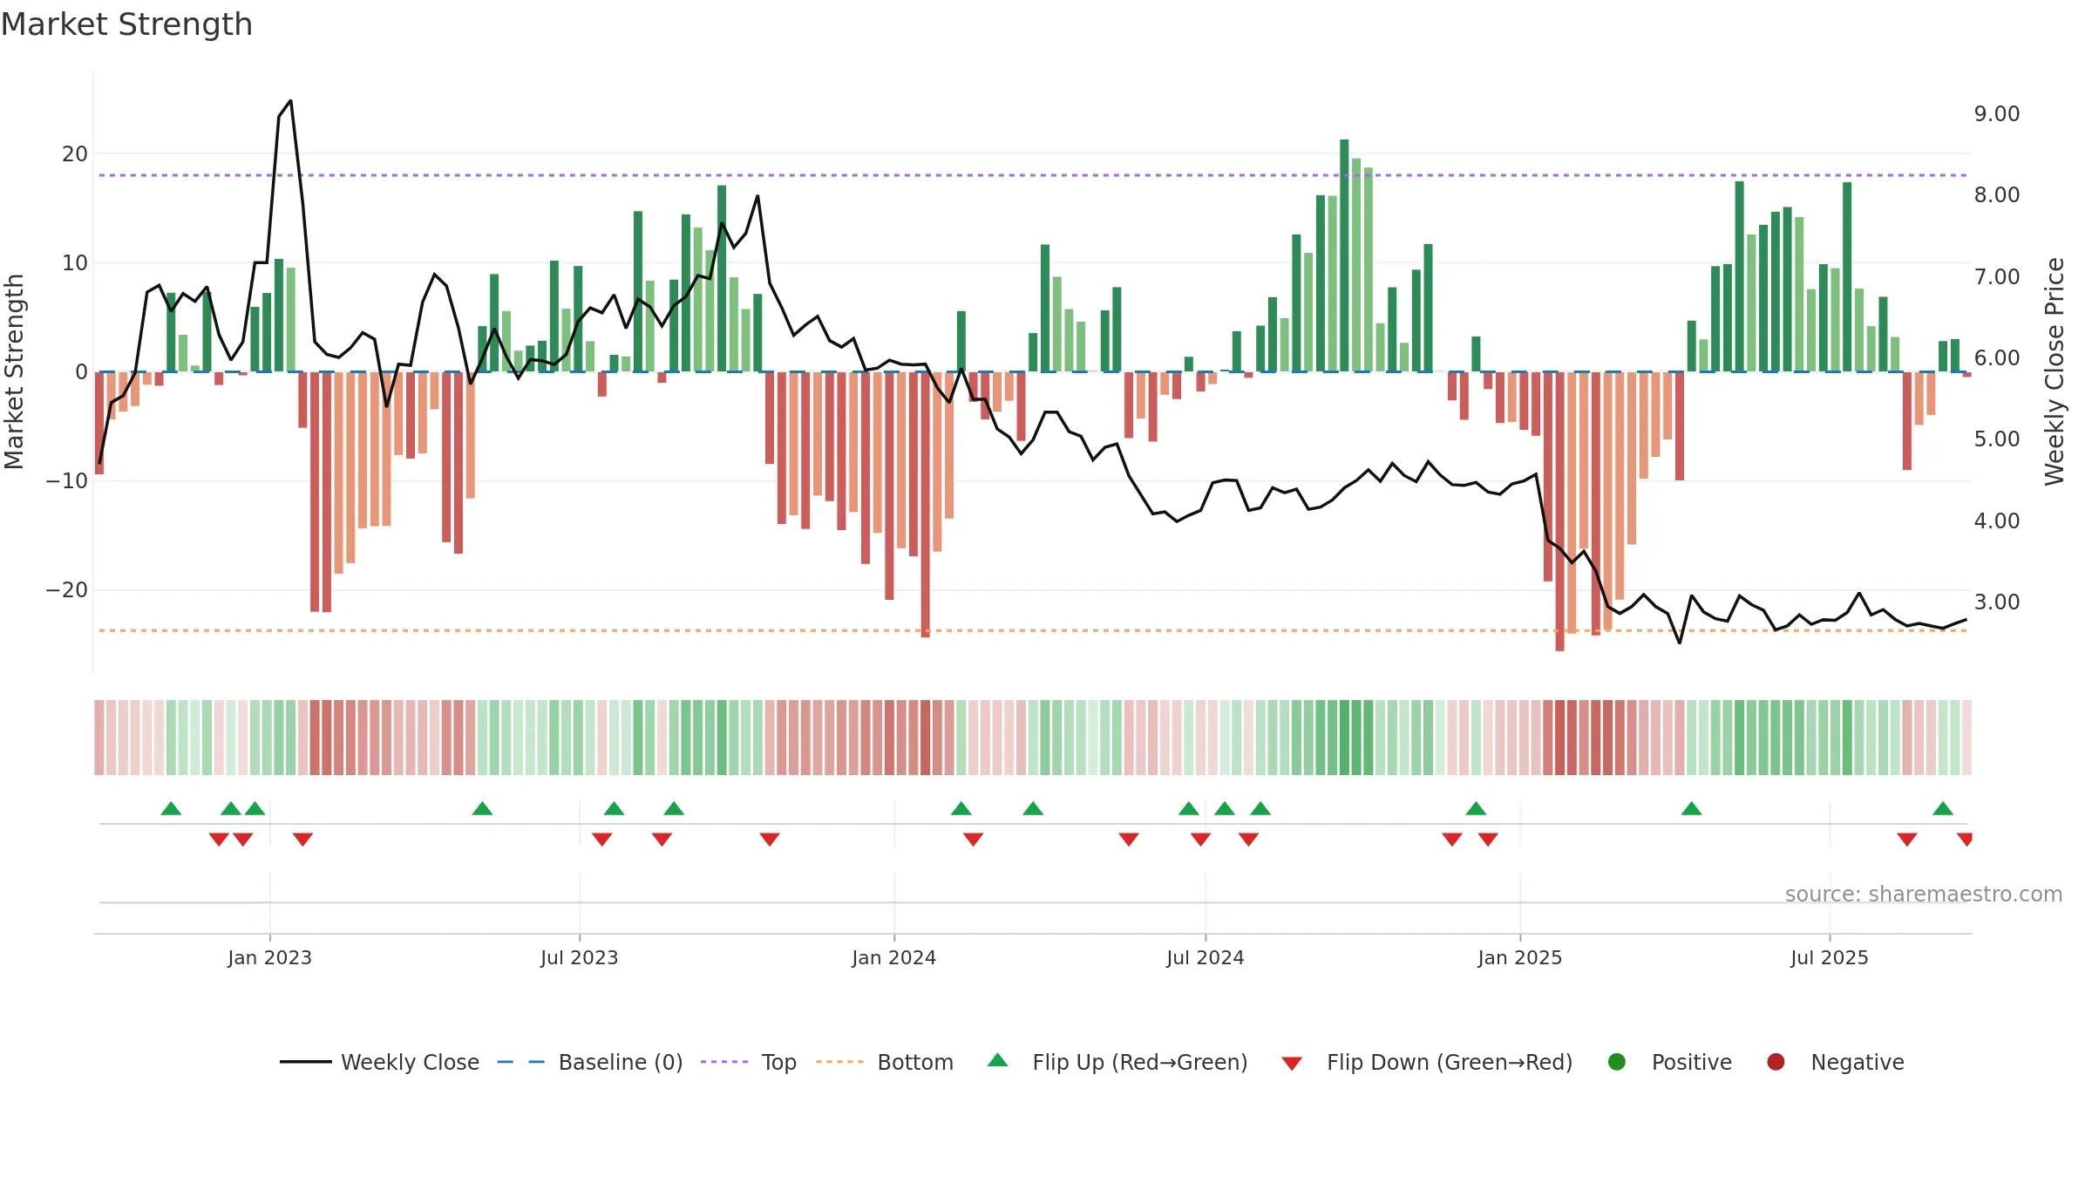The image size is (2092, 1177).
Task: Click the purple dotted Top line swatch in legend
Action: tap(724, 1062)
